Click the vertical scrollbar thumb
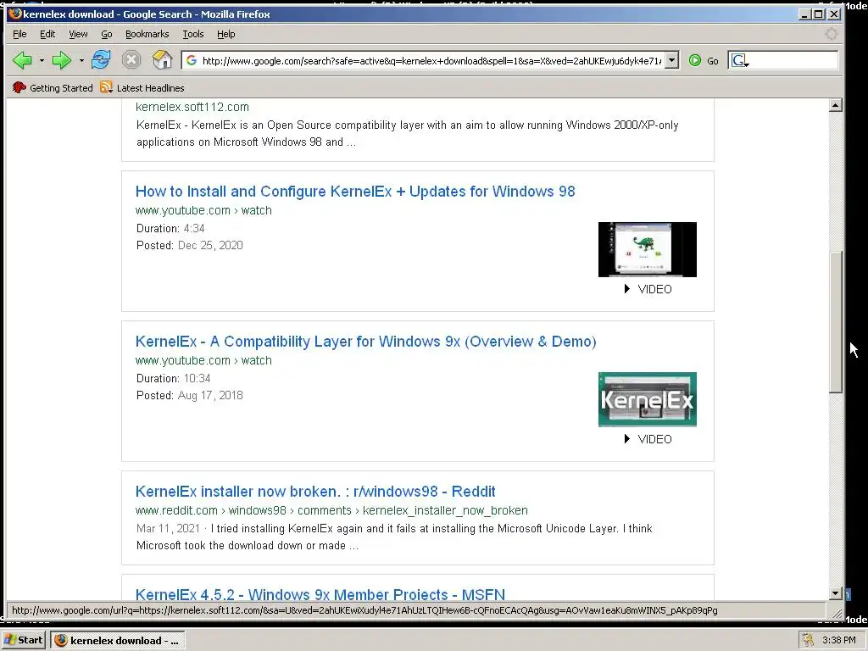The height and width of the screenshot is (651, 868). [x=836, y=322]
